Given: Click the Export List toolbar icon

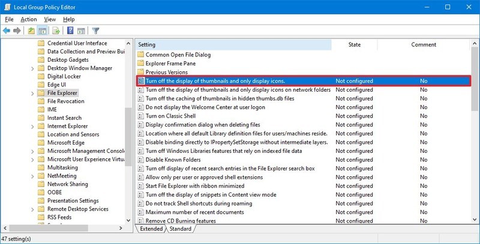Looking at the screenshot, I should tap(56, 31).
